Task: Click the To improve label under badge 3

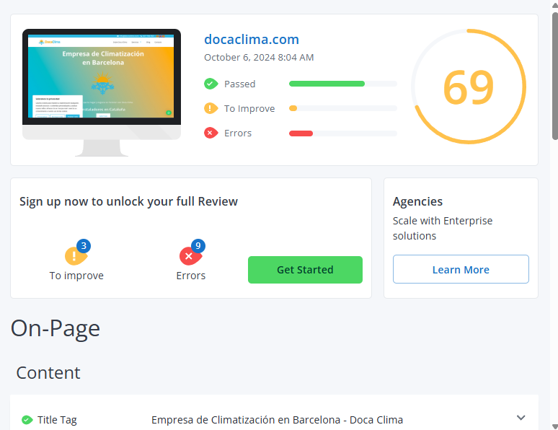Action: pos(76,276)
